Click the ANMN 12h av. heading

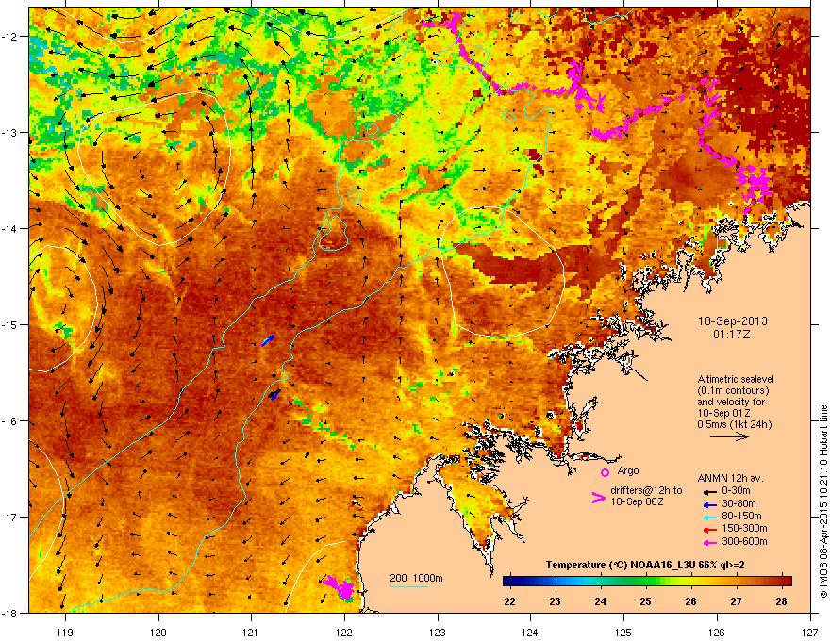[x=731, y=479]
